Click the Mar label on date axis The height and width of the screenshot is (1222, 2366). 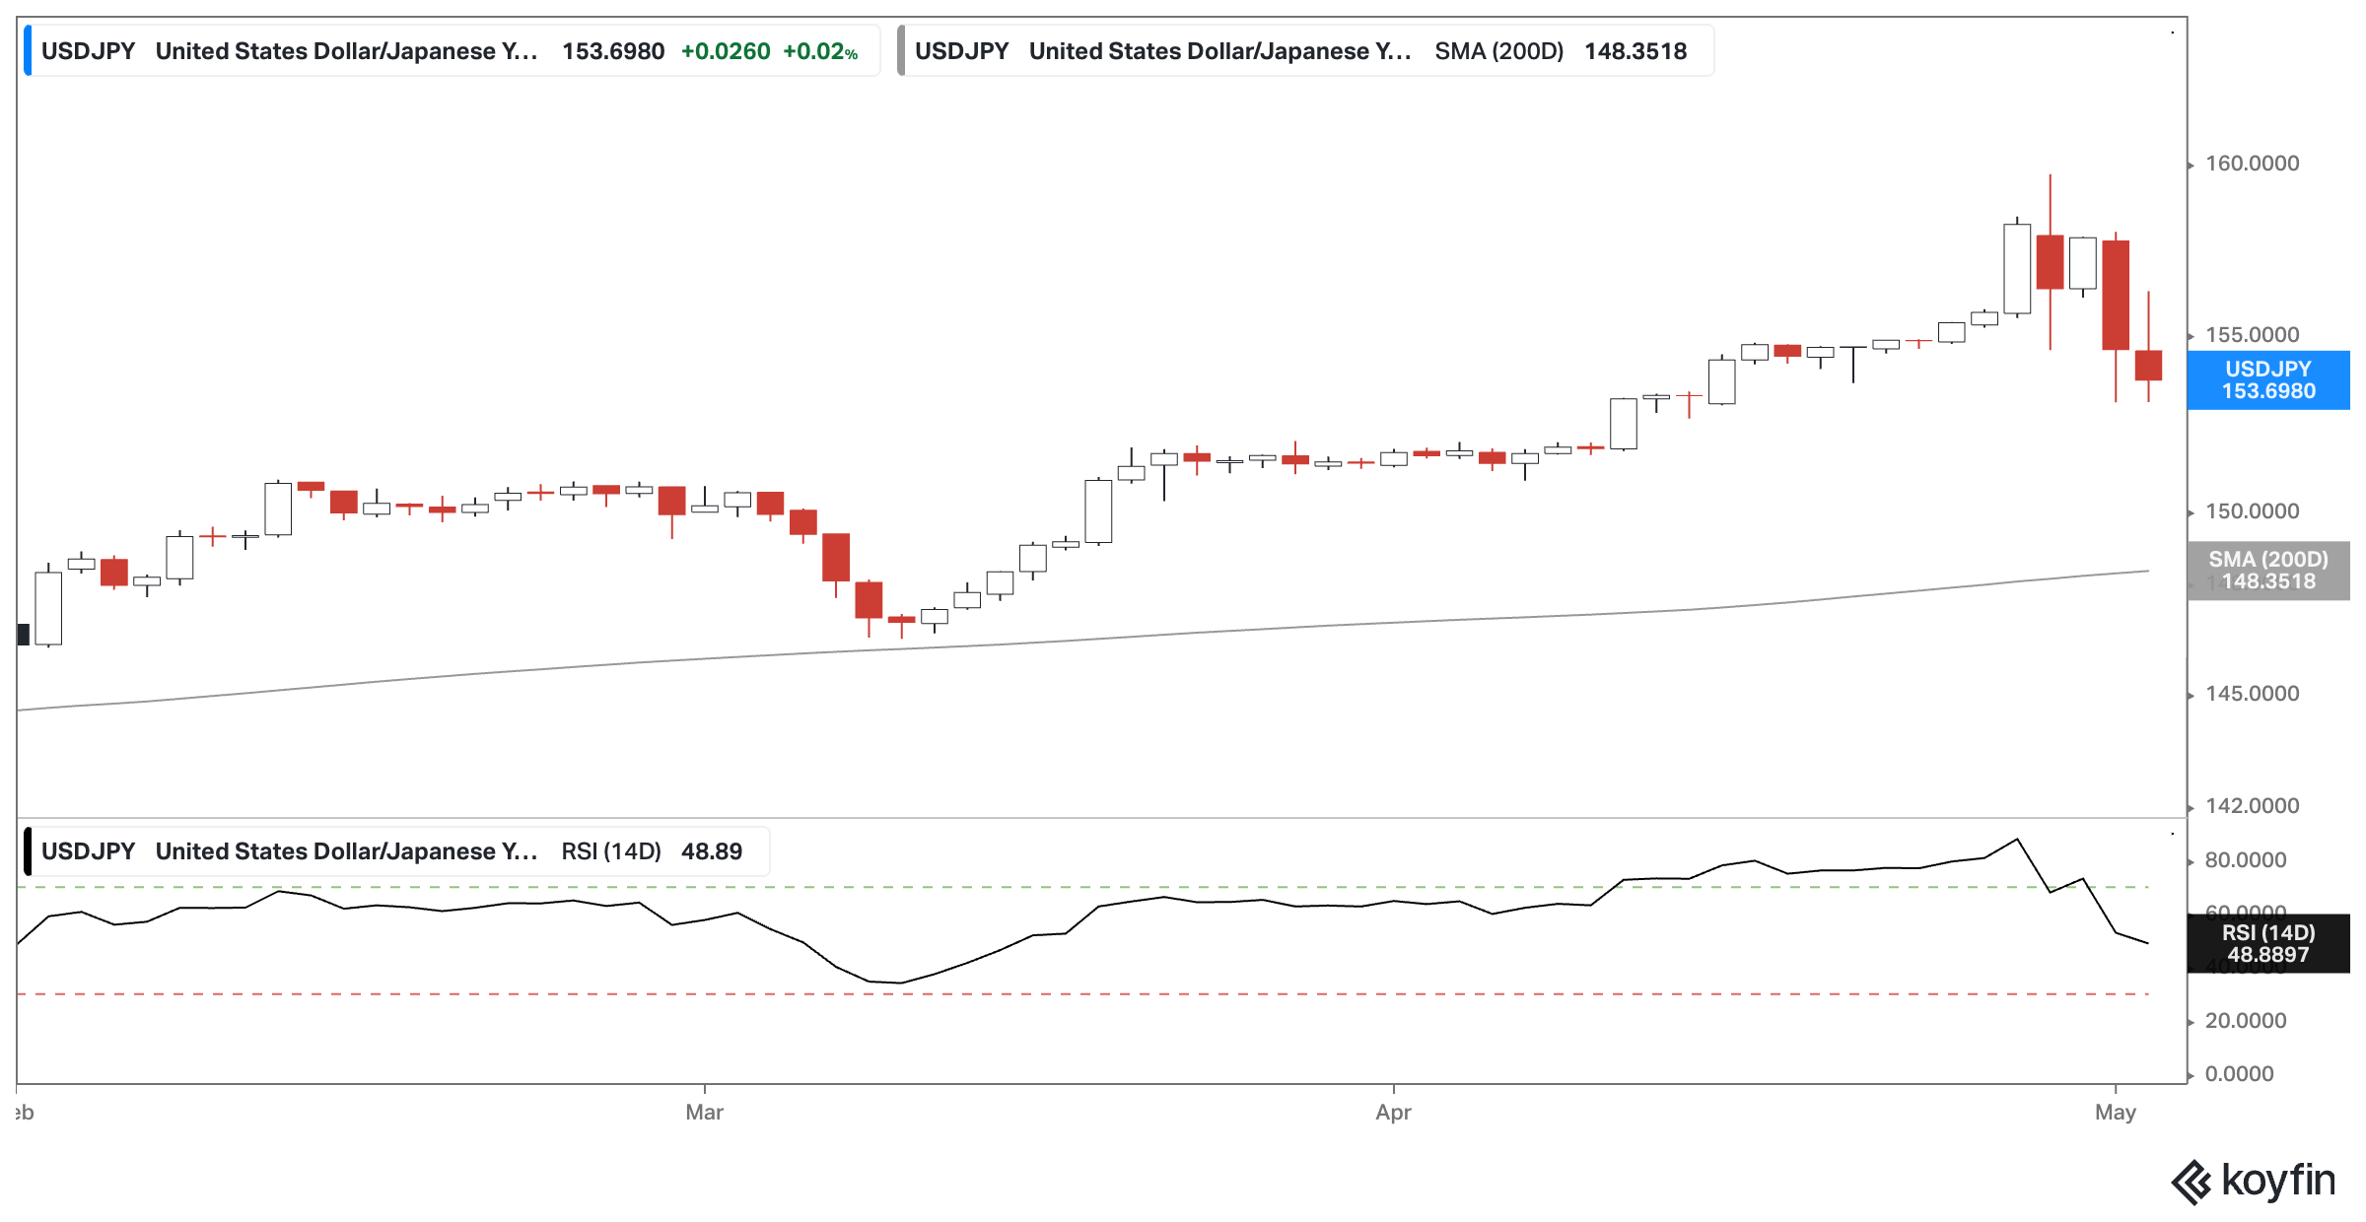coord(704,1113)
